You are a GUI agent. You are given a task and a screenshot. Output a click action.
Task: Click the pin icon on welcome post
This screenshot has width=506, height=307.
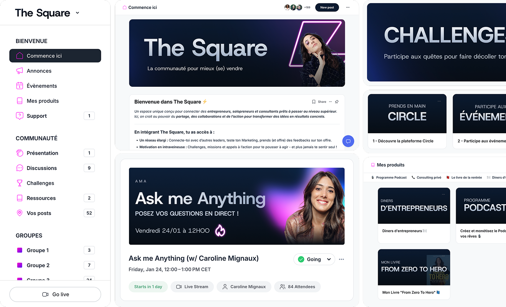tap(337, 102)
